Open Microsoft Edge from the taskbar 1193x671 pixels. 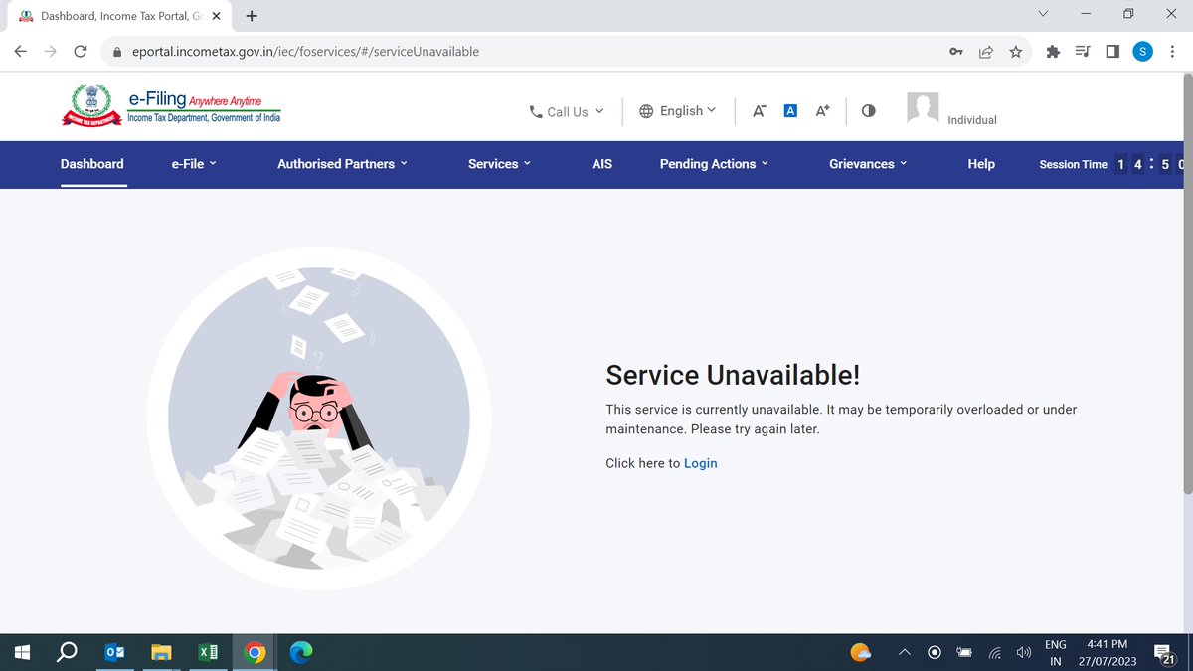pos(301,652)
